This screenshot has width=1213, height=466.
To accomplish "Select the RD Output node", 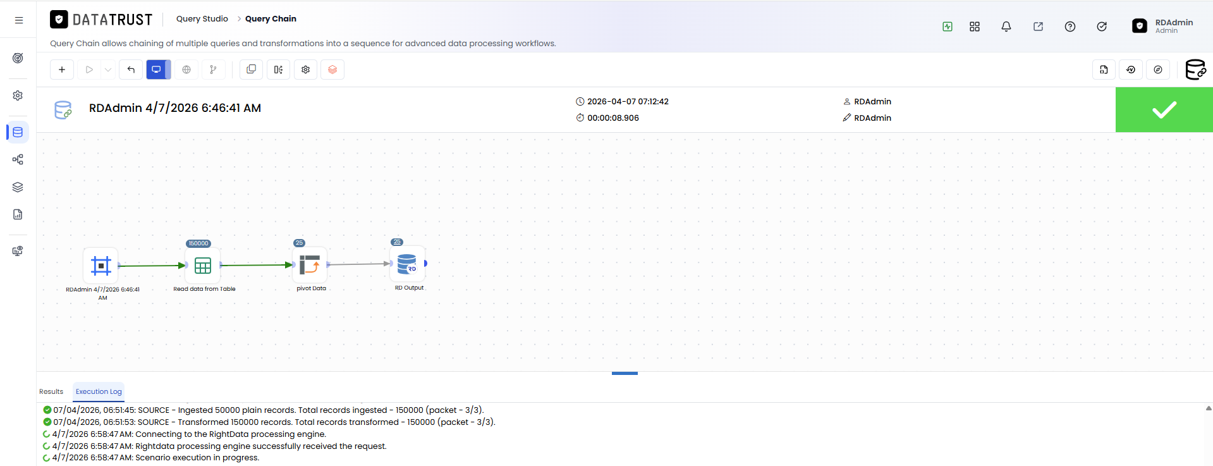I will click(x=407, y=264).
